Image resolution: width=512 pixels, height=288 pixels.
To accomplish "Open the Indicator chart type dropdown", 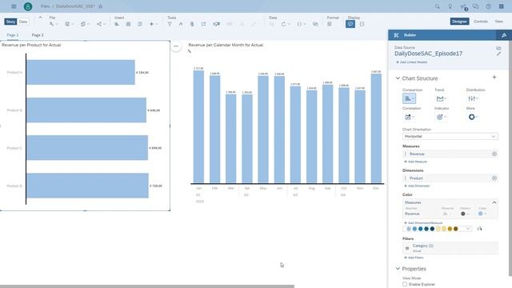I will [441, 117].
